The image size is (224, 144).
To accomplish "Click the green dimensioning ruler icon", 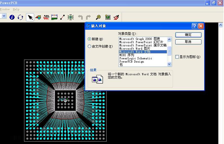I will 54,17.
